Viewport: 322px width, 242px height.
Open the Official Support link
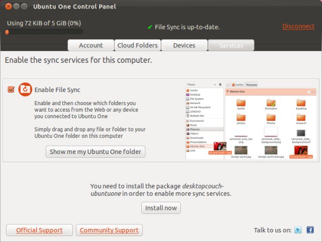(x=39, y=230)
